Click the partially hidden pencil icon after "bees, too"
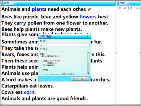This screenshot has width=141, height=106. coord(87,34)
